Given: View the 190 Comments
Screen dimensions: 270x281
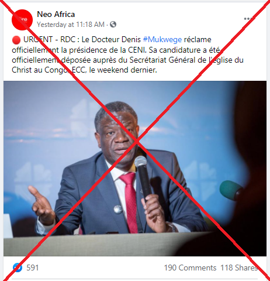Looking at the screenshot, I should (x=190, y=268).
